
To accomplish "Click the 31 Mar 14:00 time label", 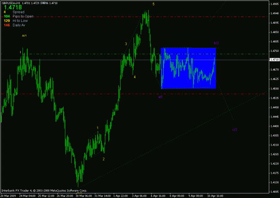I will point(103,196).
